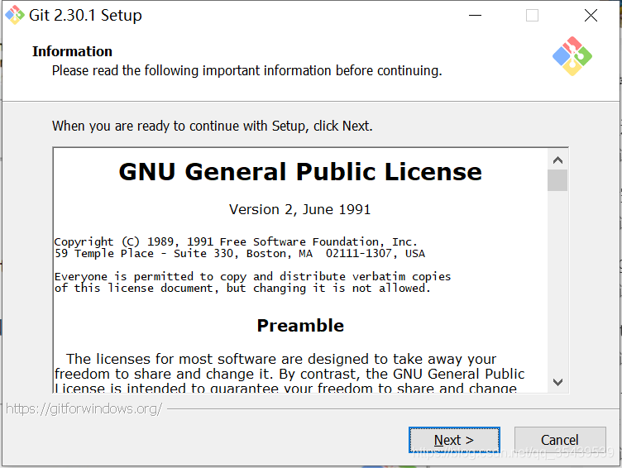
Task: Click the https://gitforwindows.org/ label
Action: 84,408
